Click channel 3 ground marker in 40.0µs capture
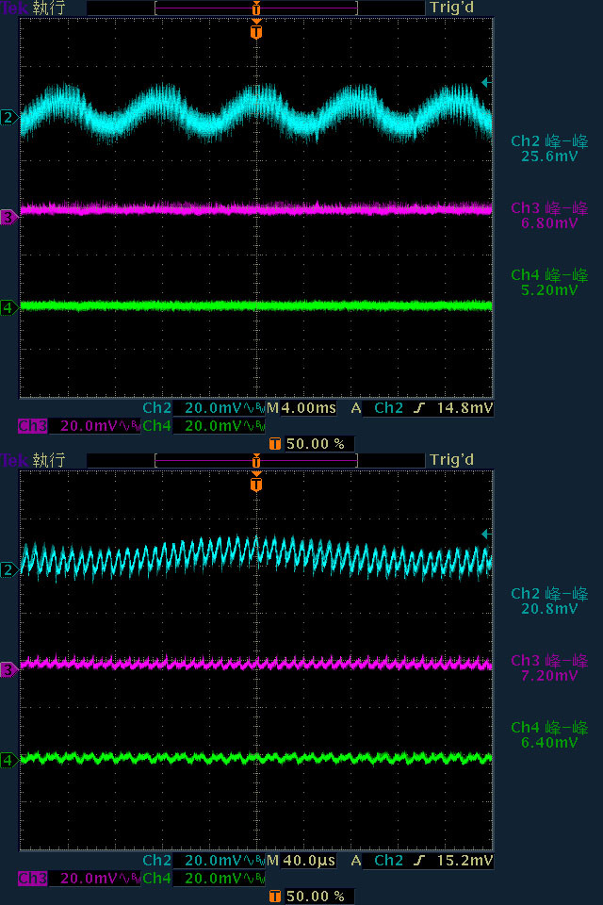Image resolution: width=603 pixels, height=905 pixels. pos(8,670)
